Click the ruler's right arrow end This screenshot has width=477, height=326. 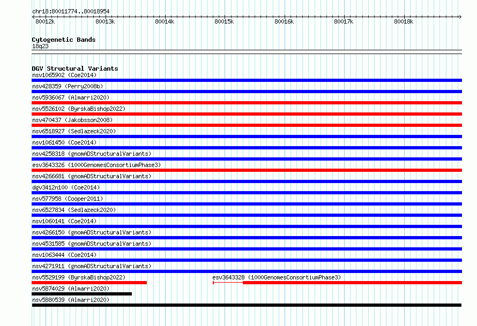coord(460,17)
